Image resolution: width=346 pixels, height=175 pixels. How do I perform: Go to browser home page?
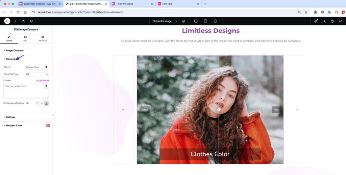25,13
